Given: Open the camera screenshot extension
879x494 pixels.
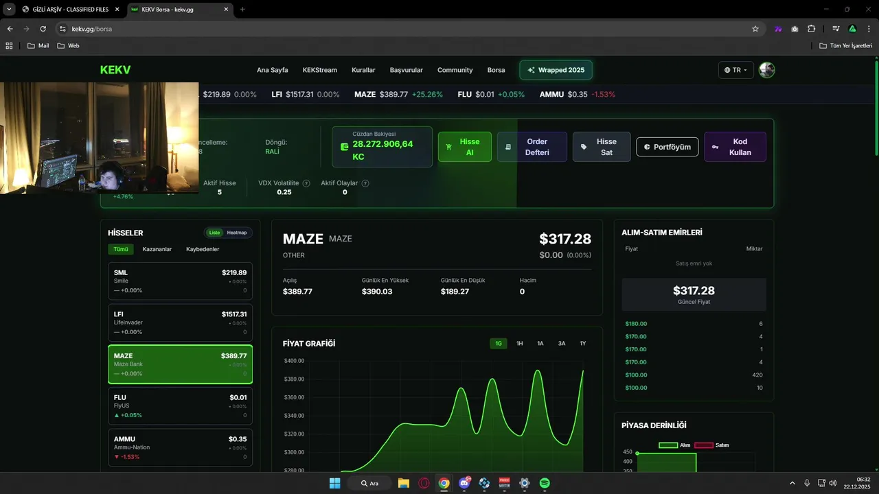Looking at the screenshot, I should point(795,29).
